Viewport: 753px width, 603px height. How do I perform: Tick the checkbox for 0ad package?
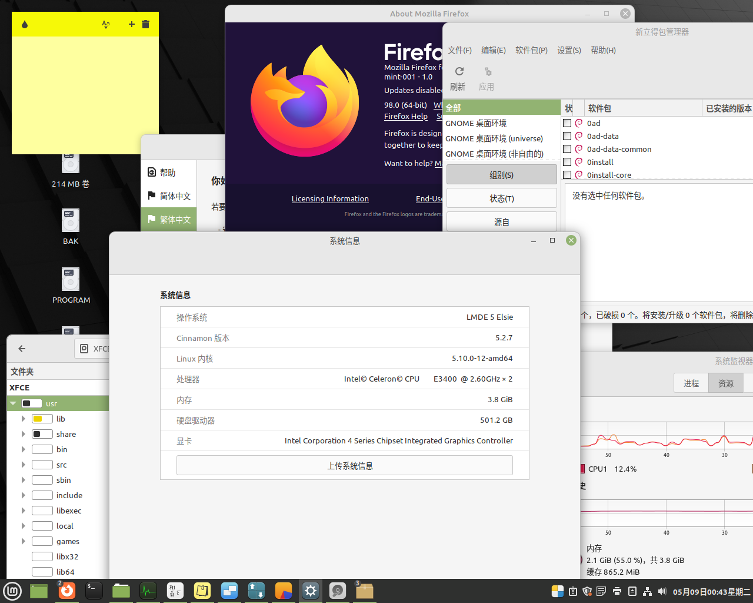click(x=567, y=123)
